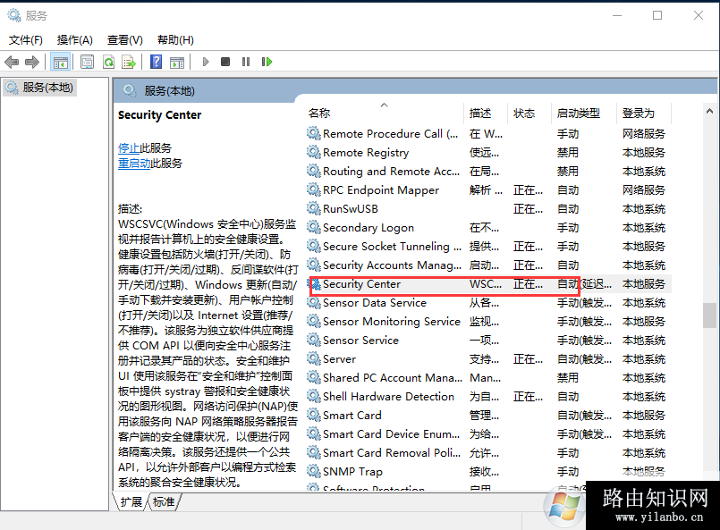
Task: Click the Export List toolbar icon
Action: [x=129, y=62]
